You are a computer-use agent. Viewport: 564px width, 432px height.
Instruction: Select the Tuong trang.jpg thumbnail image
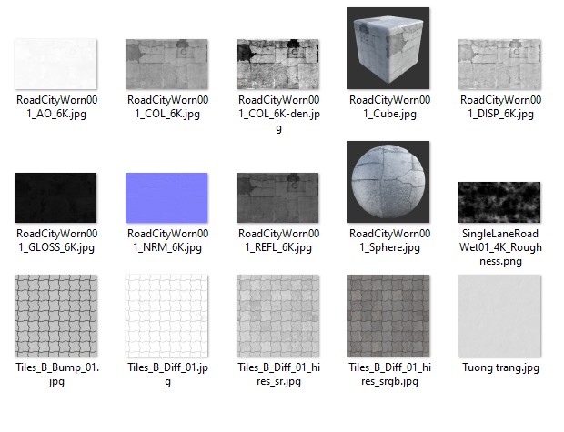[499, 316]
